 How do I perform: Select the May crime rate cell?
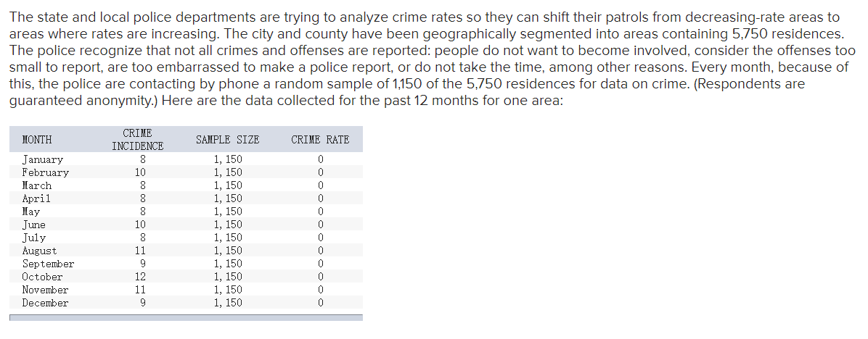point(320,212)
